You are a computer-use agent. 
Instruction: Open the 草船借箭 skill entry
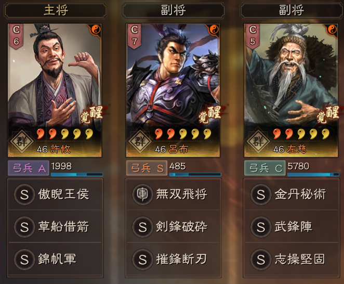click(x=55, y=227)
